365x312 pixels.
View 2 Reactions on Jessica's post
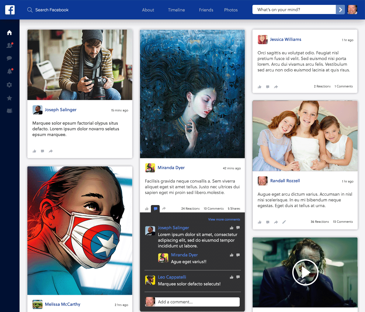pos(322,87)
